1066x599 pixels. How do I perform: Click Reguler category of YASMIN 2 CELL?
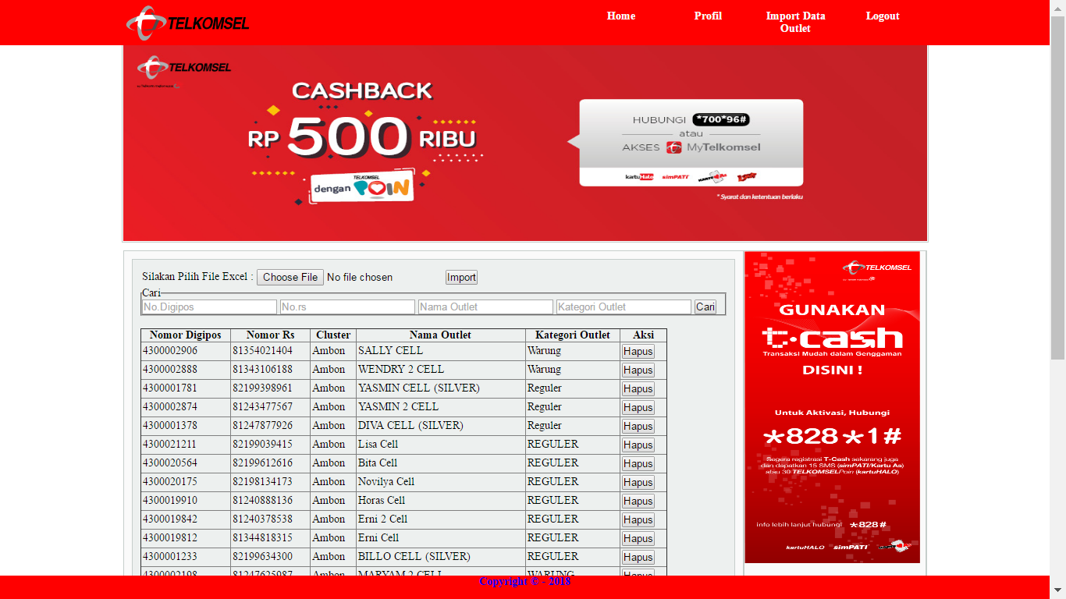(x=545, y=407)
